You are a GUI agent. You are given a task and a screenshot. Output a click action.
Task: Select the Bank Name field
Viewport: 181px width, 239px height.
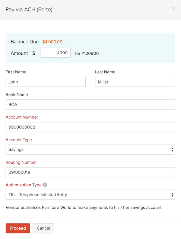[90, 104]
